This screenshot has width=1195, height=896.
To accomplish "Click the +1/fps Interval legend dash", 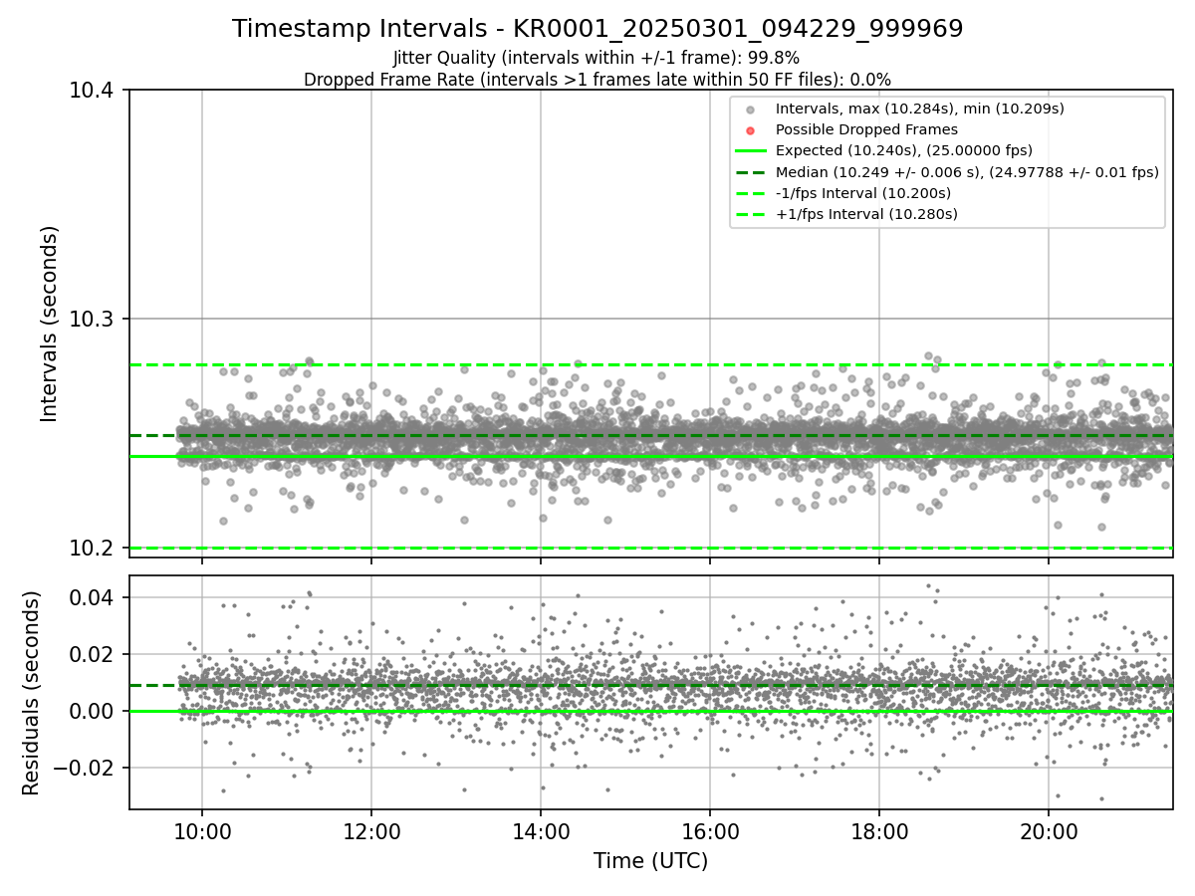I will [751, 214].
